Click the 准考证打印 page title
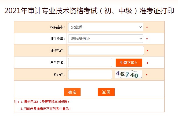This screenshot has width=178, height=118. click(x=89, y=11)
